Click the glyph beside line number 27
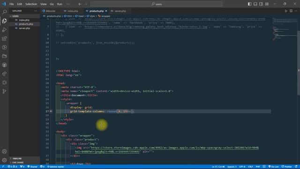Screen dimensions: 300x169 (x=51, y=111)
